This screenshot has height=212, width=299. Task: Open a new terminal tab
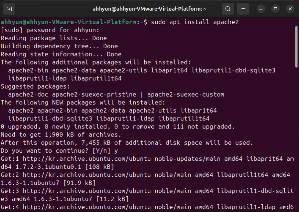[9, 9]
